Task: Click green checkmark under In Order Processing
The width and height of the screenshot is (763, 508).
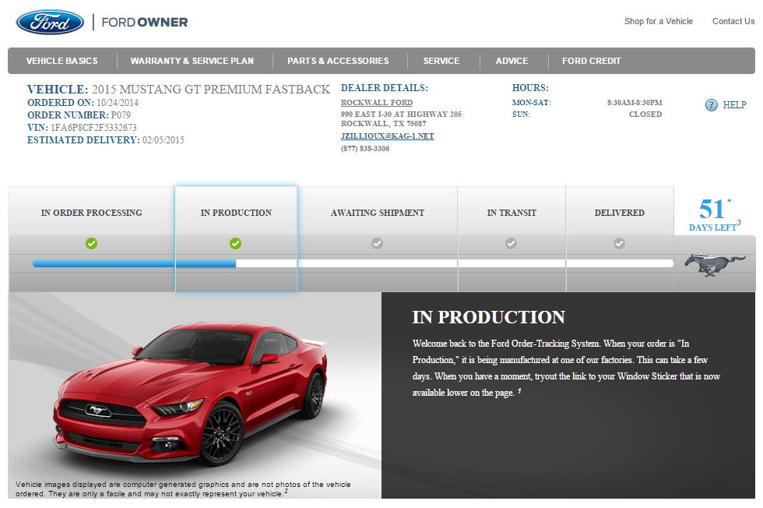Action: (x=92, y=243)
